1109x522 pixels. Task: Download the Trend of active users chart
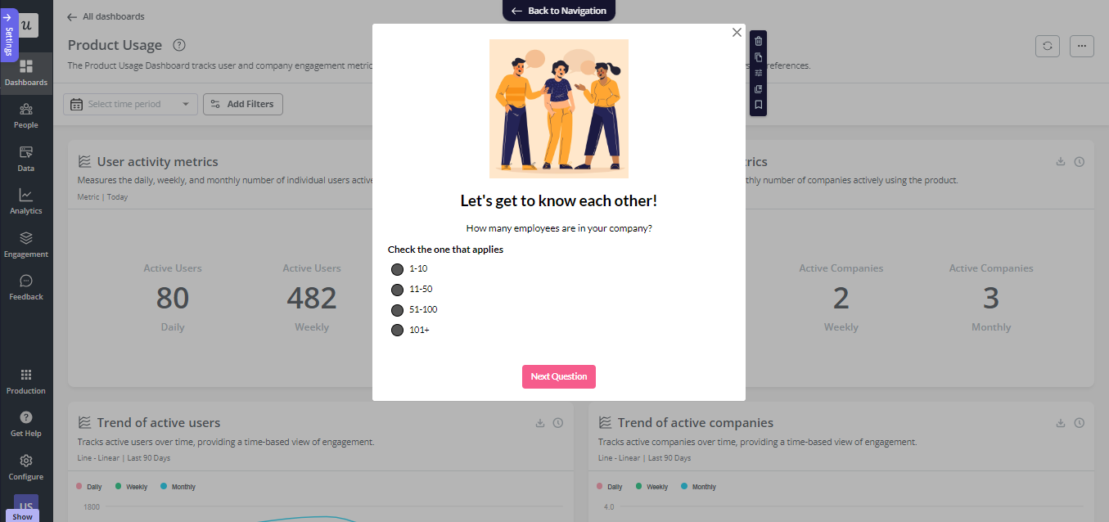tap(539, 423)
